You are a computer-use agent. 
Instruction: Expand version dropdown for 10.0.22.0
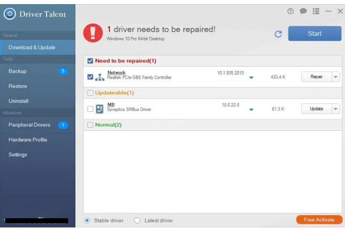(x=251, y=110)
